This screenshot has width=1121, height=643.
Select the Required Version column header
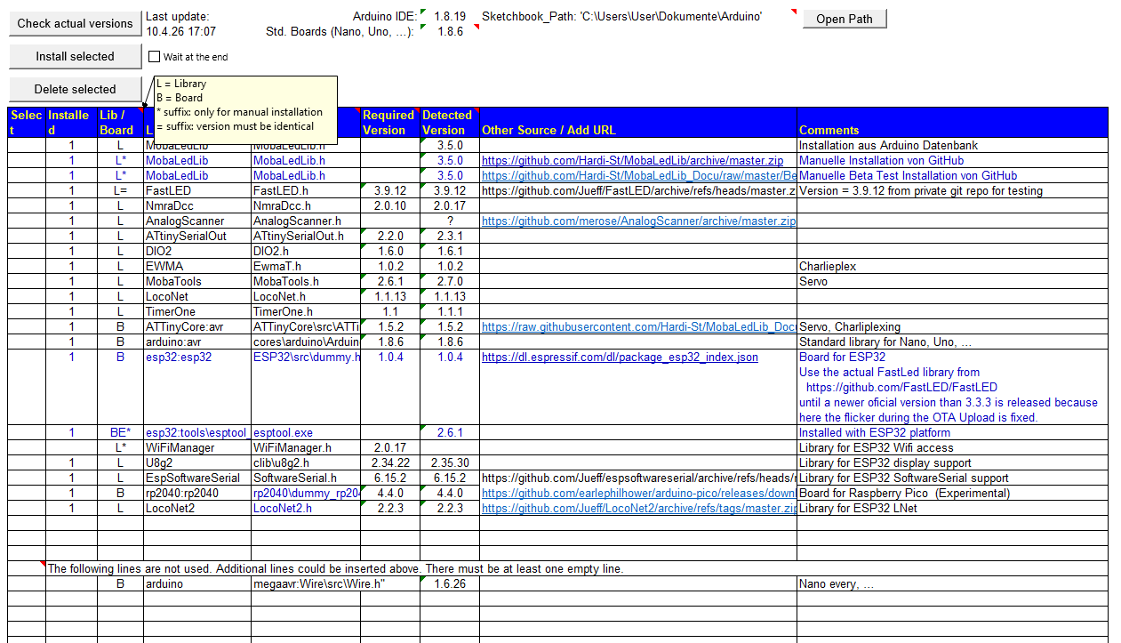pos(389,123)
